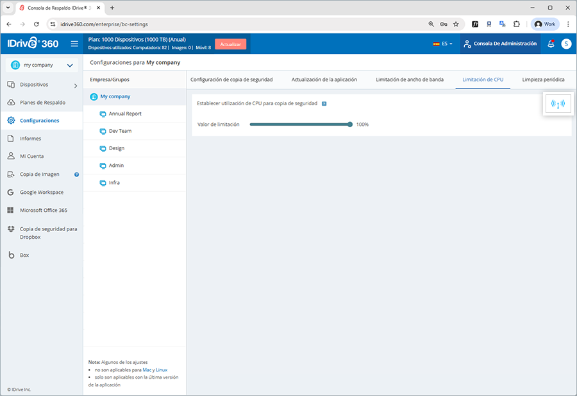
Task: Click the hamburger menu icon beside the IDrive 360 logo
Action: tap(74, 44)
